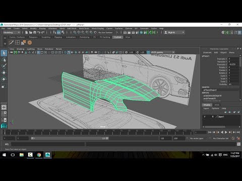The width and height of the screenshot is (242, 181).
Task: Open the Channels menu in Channel Box
Action: (207, 52)
